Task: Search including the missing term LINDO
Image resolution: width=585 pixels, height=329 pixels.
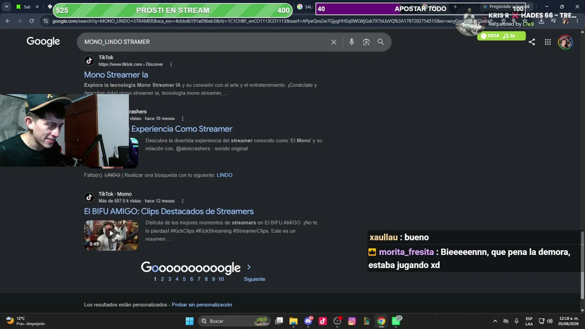Action: click(x=224, y=175)
